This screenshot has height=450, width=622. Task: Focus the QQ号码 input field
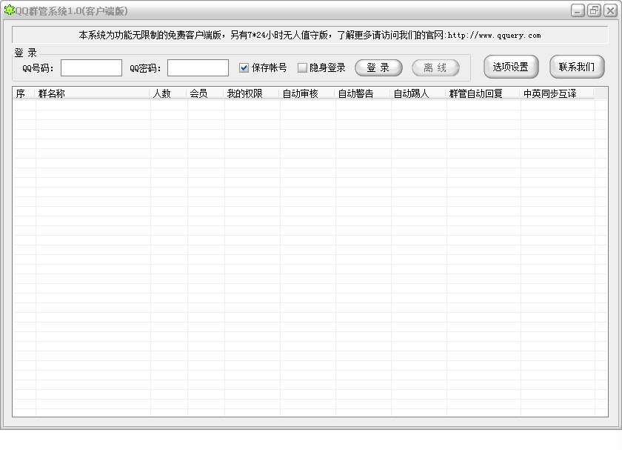91,68
